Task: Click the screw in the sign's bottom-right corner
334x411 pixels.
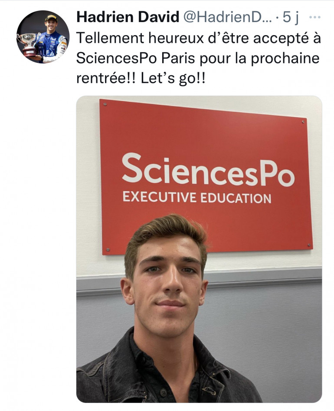Action: [x=309, y=245]
